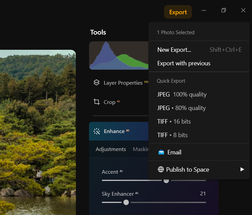Switch to the Adjustments tab
252x215 pixels.
click(x=111, y=149)
